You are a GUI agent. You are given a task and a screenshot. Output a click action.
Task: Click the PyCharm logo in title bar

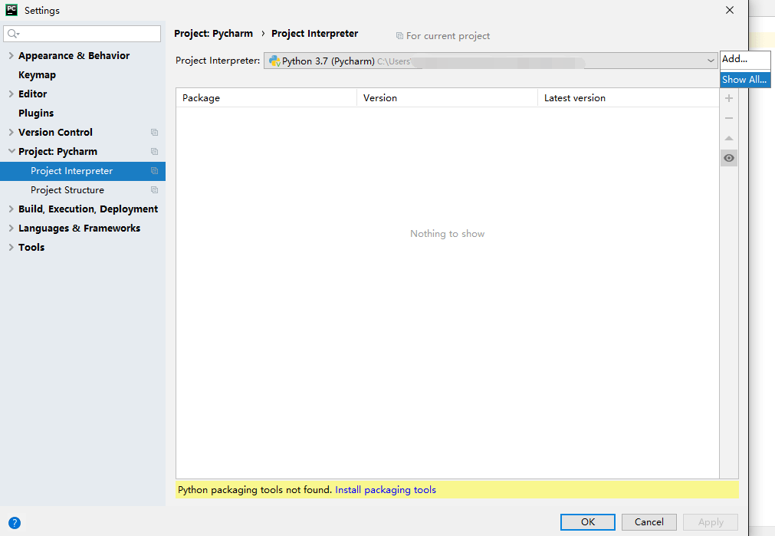pos(11,10)
